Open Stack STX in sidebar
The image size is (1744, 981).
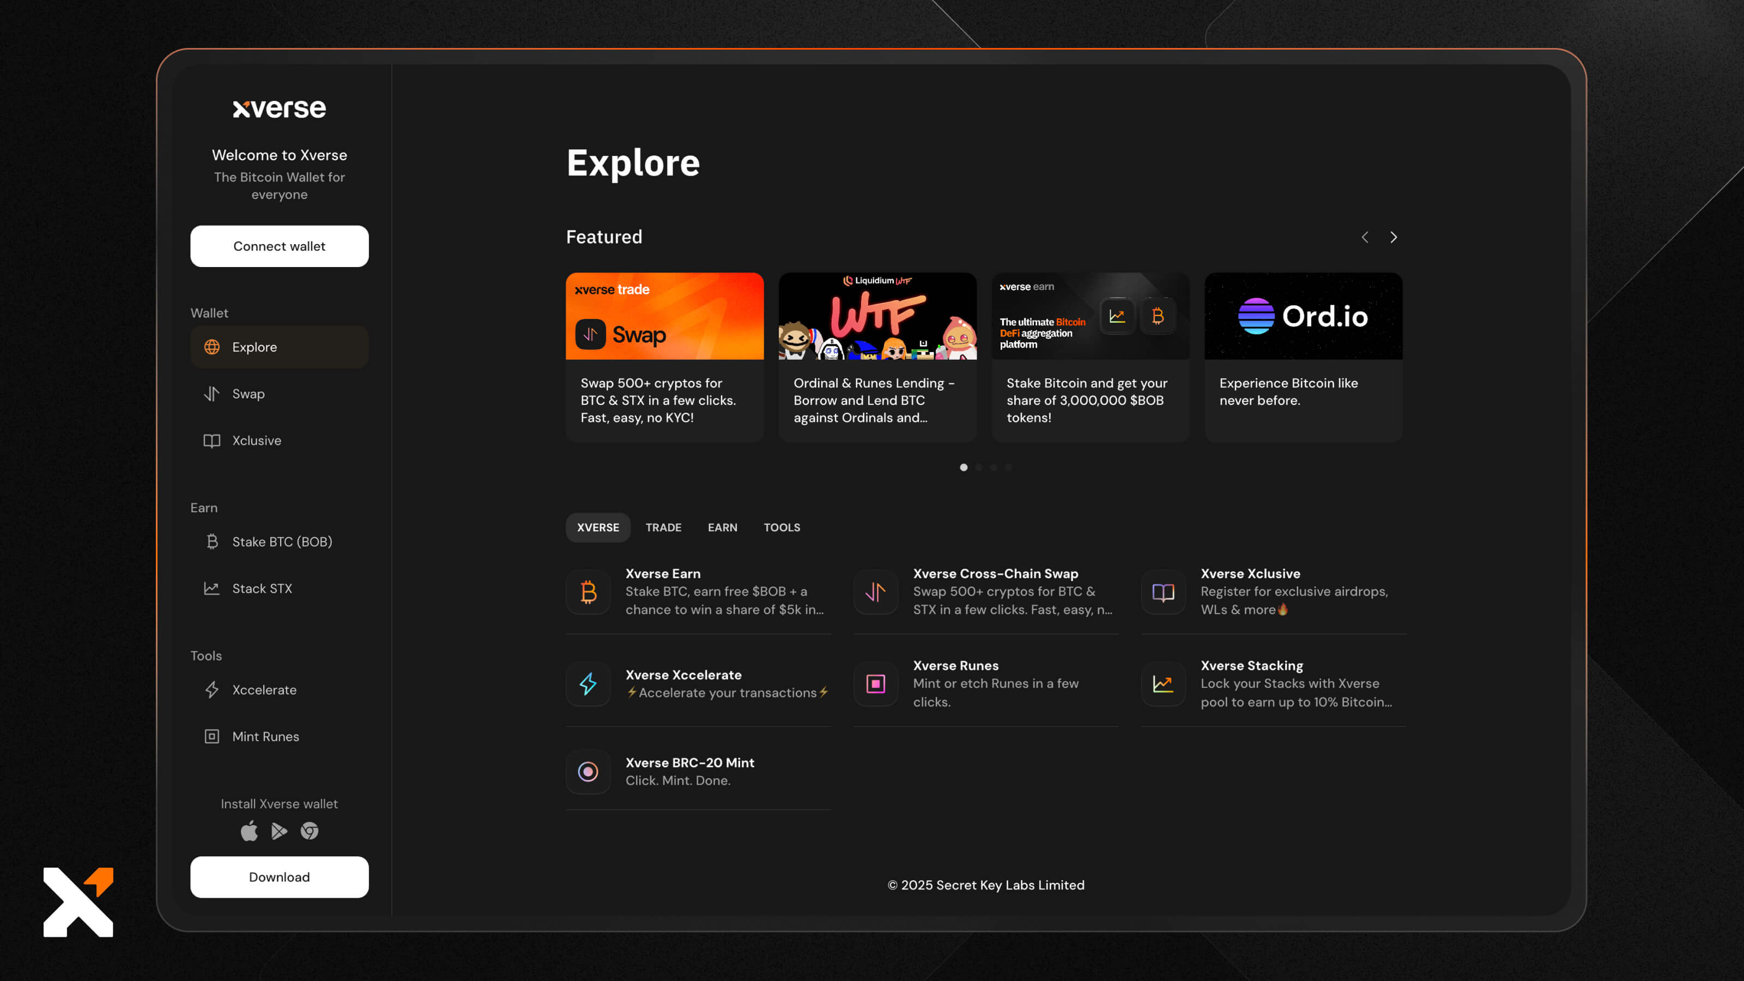click(279, 589)
